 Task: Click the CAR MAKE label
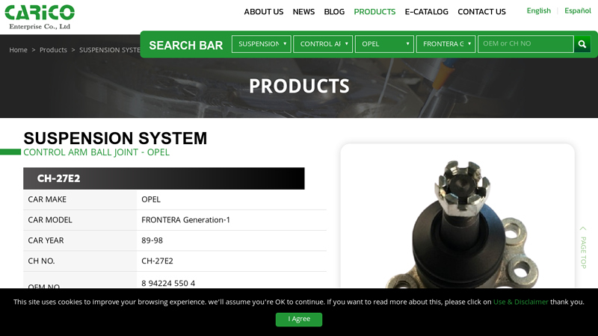[x=47, y=199]
